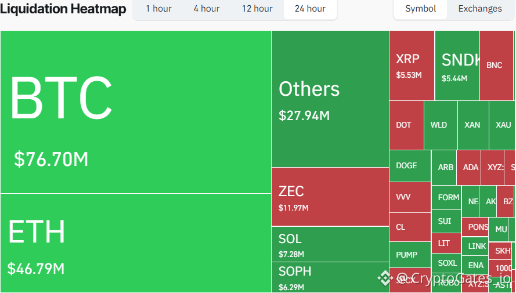This screenshot has width=516, height=293.
Task: Open the SOL $7.28M tile
Action: pos(330,244)
